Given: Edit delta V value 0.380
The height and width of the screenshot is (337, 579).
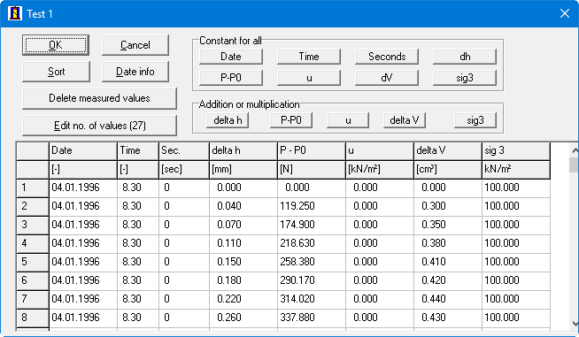Looking at the screenshot, I should pos(448,243).
